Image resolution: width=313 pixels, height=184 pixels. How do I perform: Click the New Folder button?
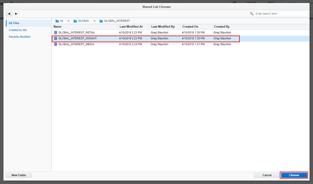tap(19, 175)
